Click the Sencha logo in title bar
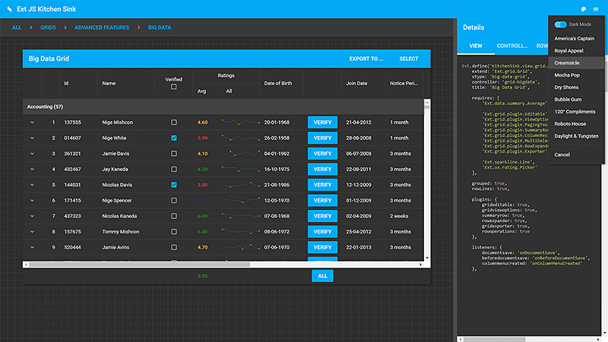 (x=8, y=9)
